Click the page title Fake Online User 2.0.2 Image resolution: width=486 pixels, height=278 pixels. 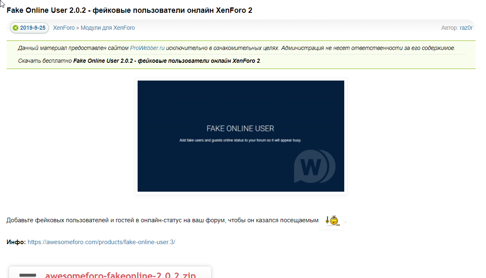[x=129, y=10]
